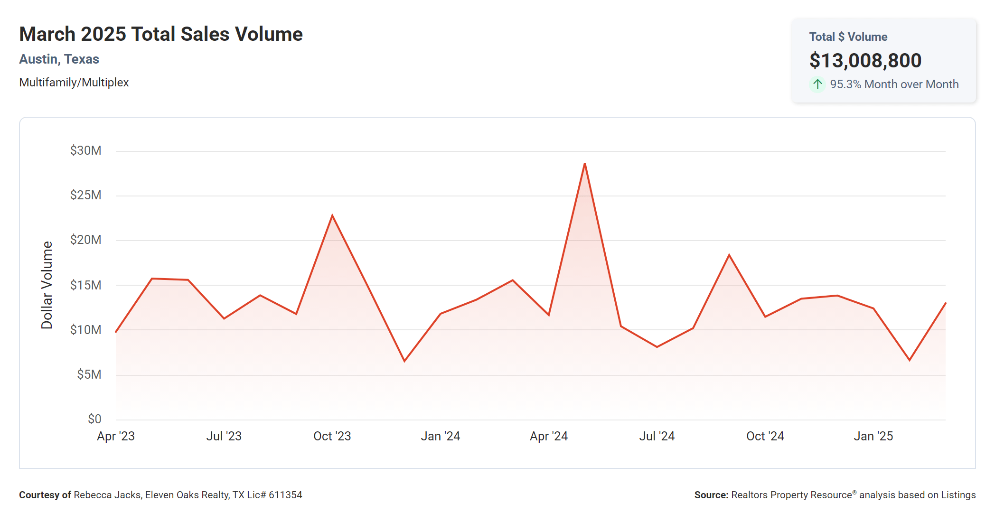
Task: Click the Feb '25 low point on line
Action: click(910, 360)
